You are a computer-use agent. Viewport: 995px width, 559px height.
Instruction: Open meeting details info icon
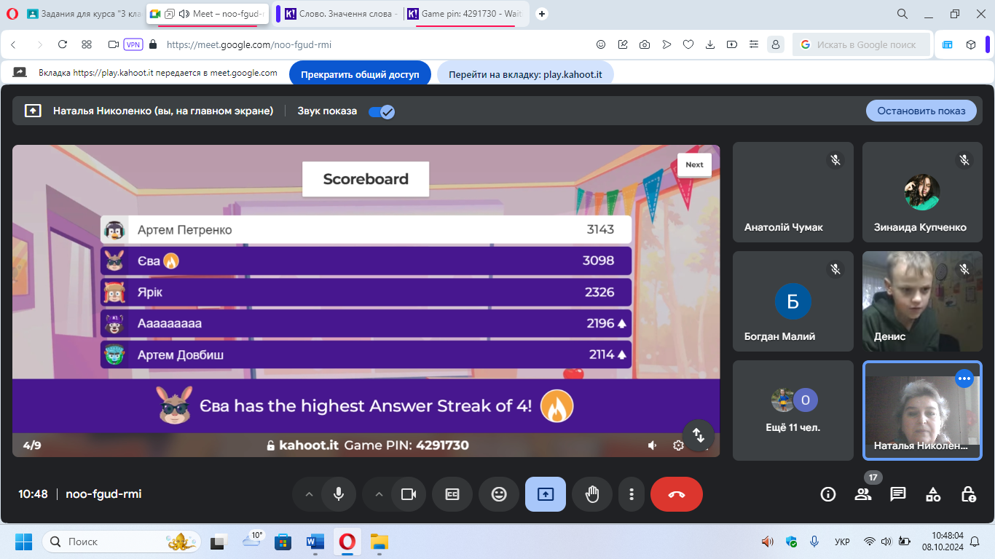(828, 494)
